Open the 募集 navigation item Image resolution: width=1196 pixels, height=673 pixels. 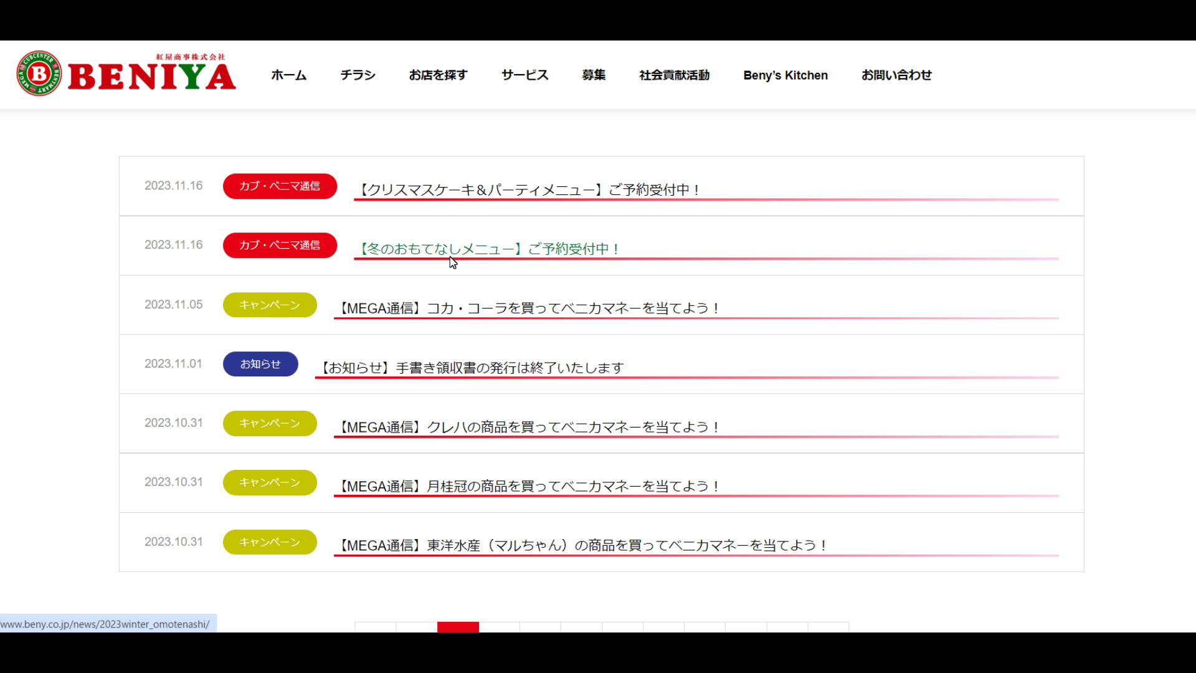(593, 75)
